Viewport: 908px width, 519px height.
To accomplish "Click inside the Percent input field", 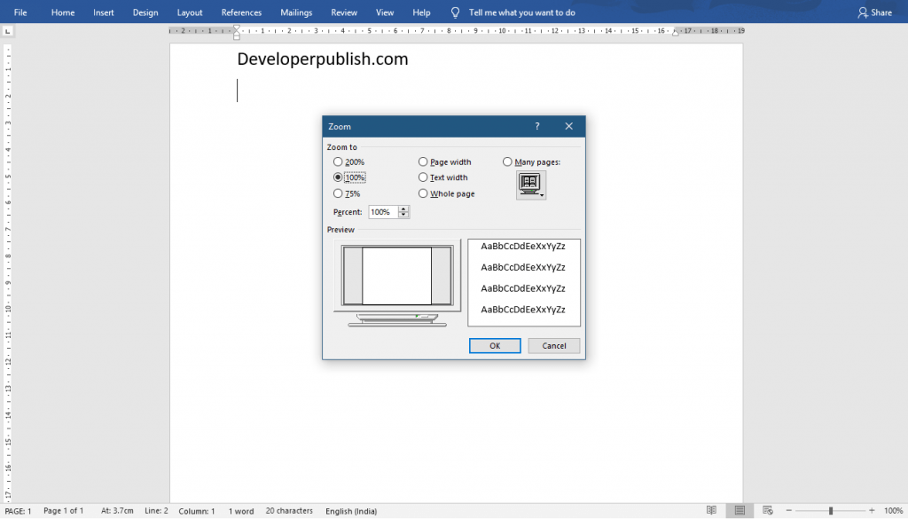I will [380, 211].
